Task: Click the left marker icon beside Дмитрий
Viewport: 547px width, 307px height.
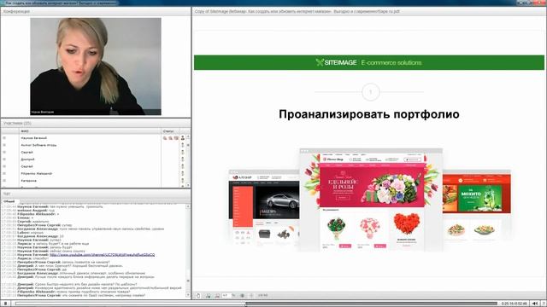Action: tap(4, 159)
